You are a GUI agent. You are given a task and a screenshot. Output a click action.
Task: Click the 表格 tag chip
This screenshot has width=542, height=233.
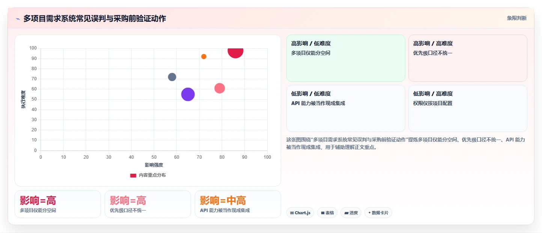tap(327, 213)
